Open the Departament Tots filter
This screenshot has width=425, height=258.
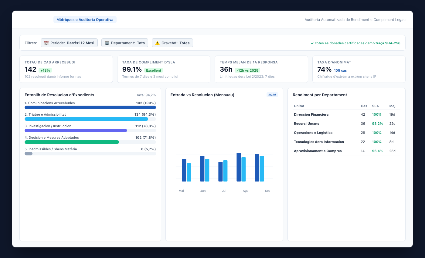pyautogui.click(x=125, y=43)
